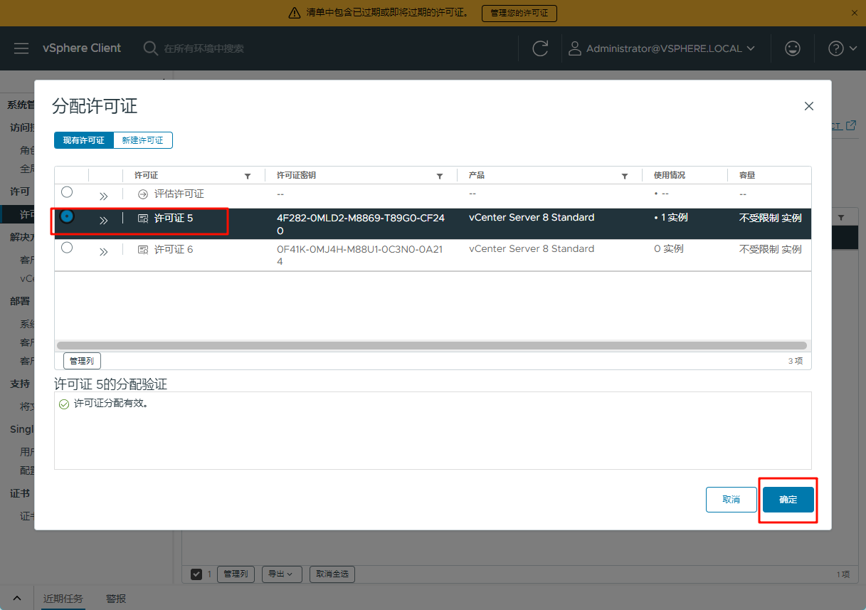Click the key 4F282-0MLD2-M8869-T89G0-CF240

(361, 224)
